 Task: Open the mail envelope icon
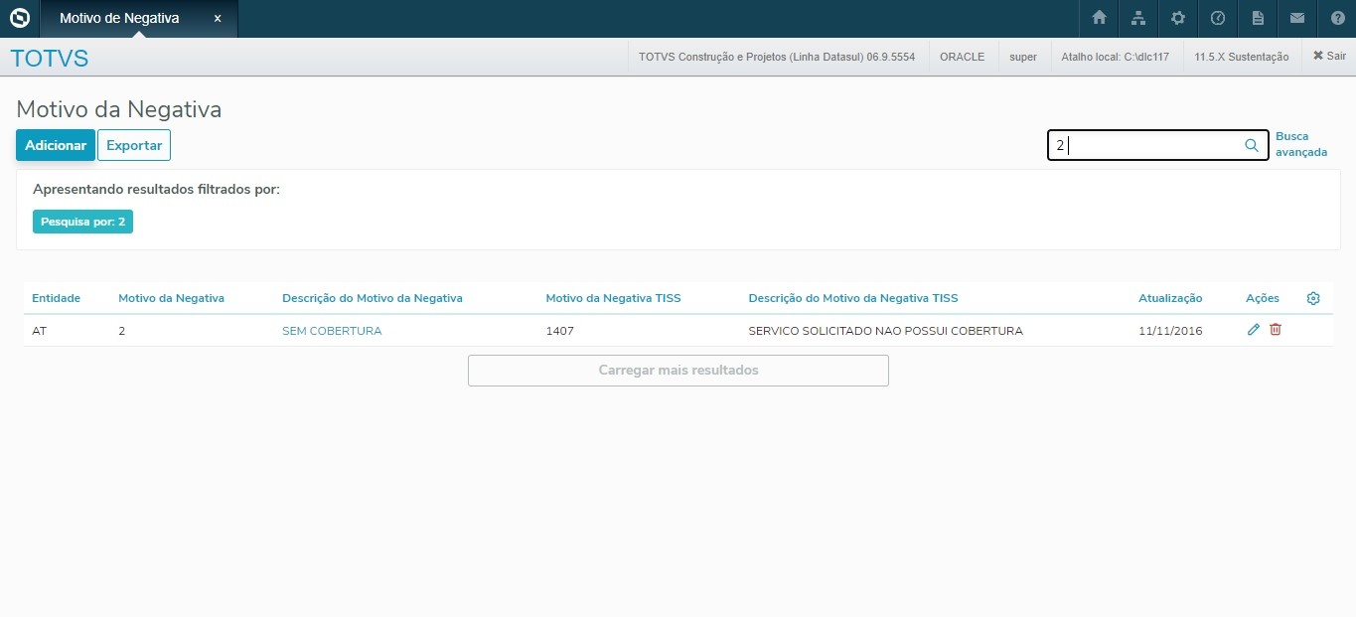[x=1297, y=18]
